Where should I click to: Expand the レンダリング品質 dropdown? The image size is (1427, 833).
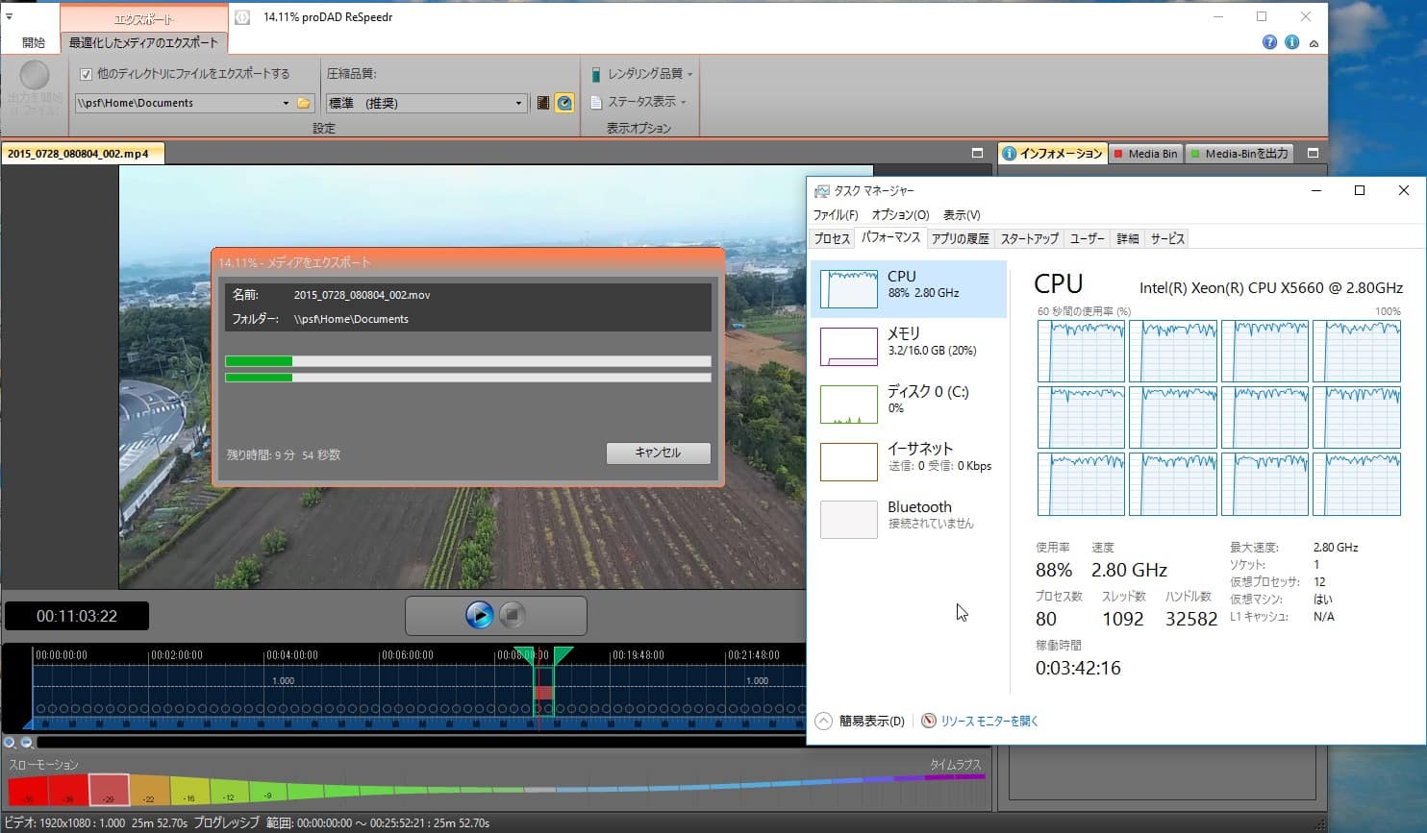point(642,74)
